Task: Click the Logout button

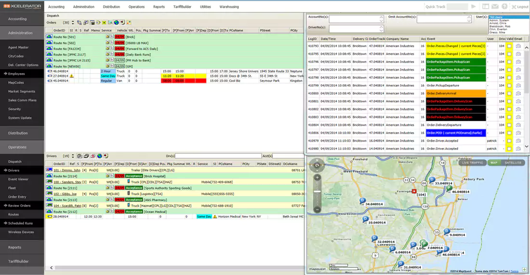Action: (x=519, y=7)
